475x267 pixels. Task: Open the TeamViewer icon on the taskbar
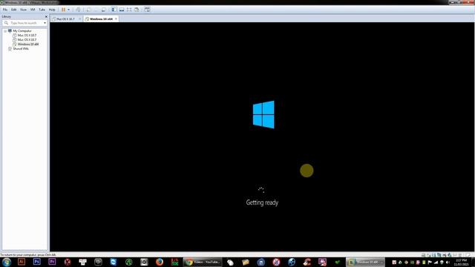(114, 262)
